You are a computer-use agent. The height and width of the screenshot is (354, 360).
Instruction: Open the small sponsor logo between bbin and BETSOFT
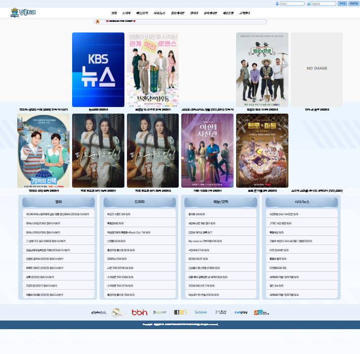(159, 312)
